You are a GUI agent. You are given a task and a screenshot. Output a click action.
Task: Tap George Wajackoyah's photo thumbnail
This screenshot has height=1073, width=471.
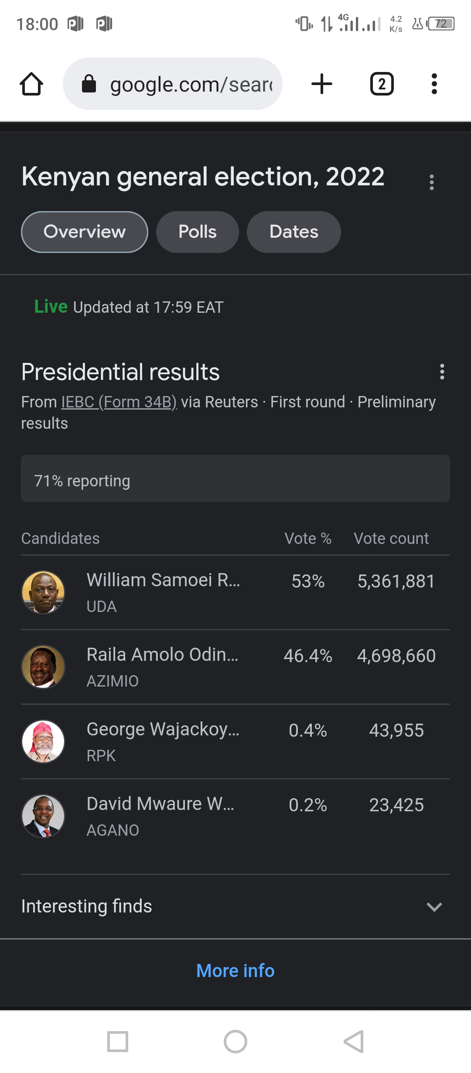(x=43, y=742)
